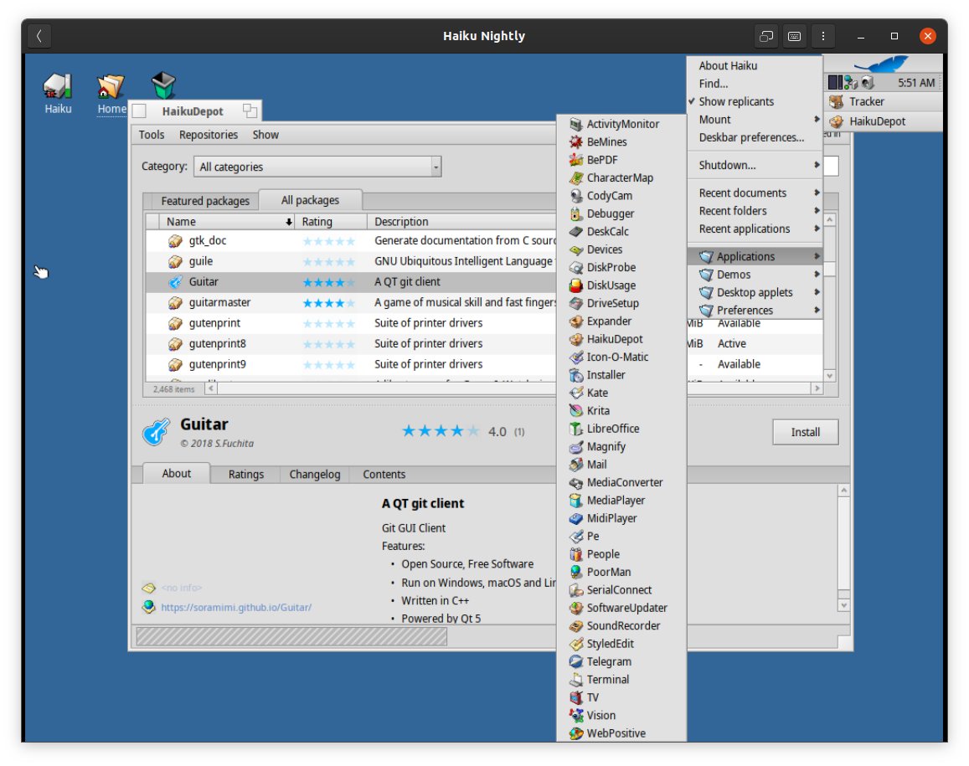Open StyledEdit from the Applications list

point(621,643)
